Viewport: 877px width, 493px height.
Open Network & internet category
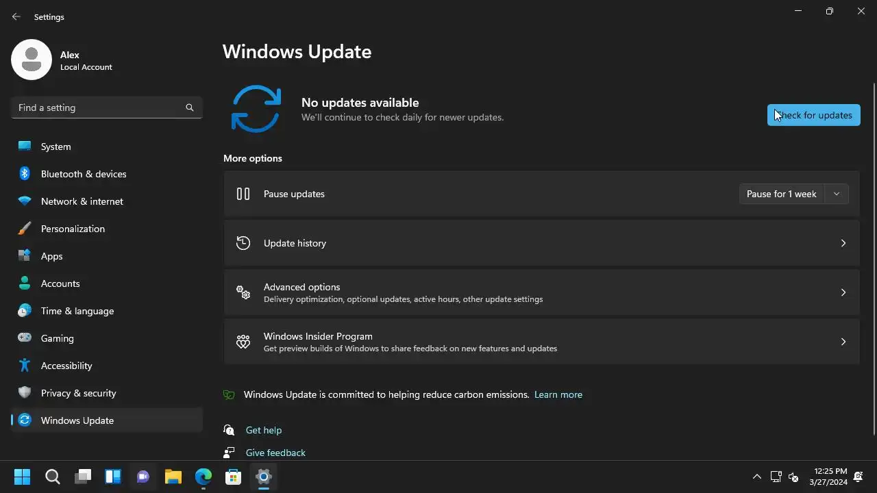(107, 201)
